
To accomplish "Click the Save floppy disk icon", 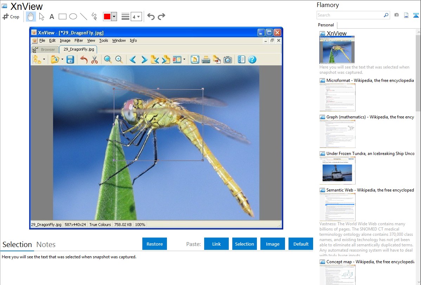I will click(x=70, y=59).
